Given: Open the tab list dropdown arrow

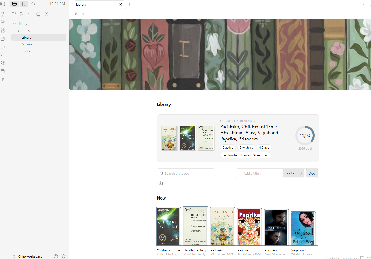Looking at the screenshot, I should (x=364, y=4).
